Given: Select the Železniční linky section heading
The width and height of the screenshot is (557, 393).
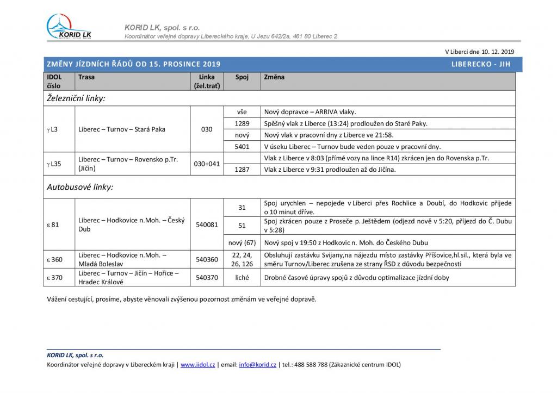Looking at the screenshot, I should pyautogui.click(x=76, y=98).
